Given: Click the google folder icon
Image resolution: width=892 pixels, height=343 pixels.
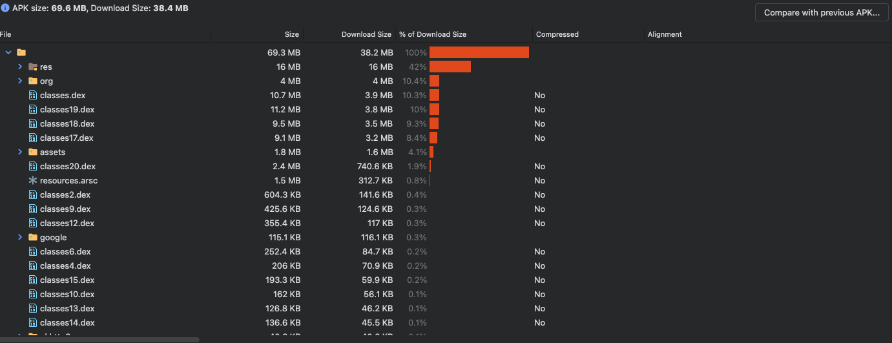Looking at the screenshot, I should (x=33, y=237).
